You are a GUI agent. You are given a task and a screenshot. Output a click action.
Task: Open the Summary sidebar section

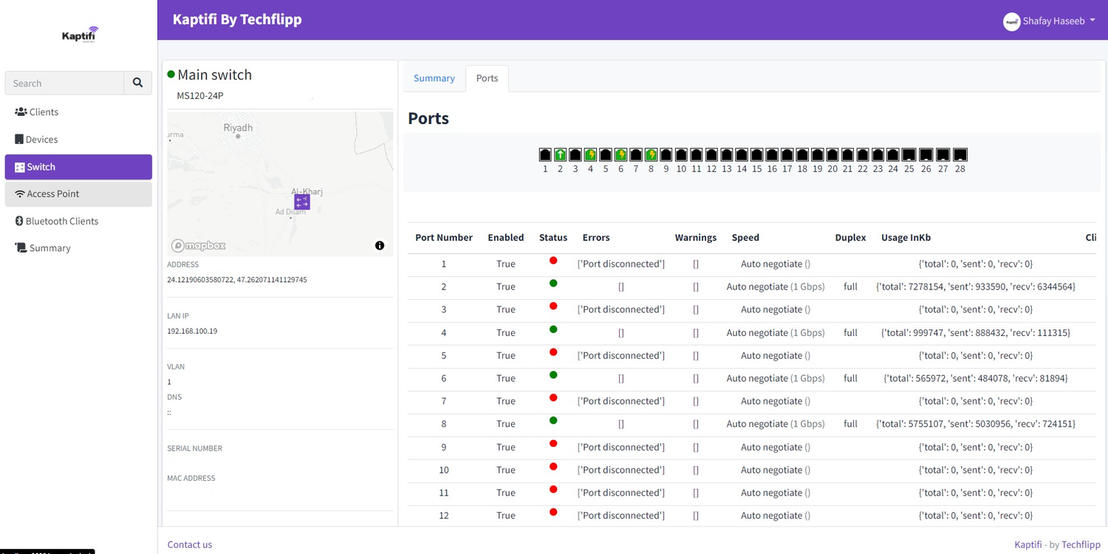coord(21,247)
